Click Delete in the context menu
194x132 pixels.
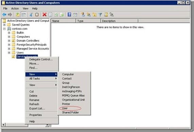41,96
